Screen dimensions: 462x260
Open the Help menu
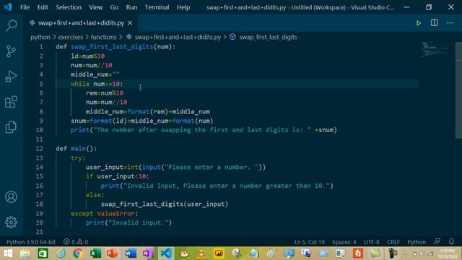pos(183,7)
